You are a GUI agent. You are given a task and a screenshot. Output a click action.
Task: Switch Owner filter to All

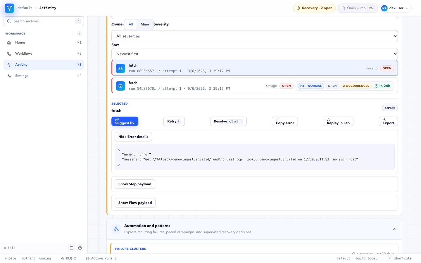(x=131, y=24)
